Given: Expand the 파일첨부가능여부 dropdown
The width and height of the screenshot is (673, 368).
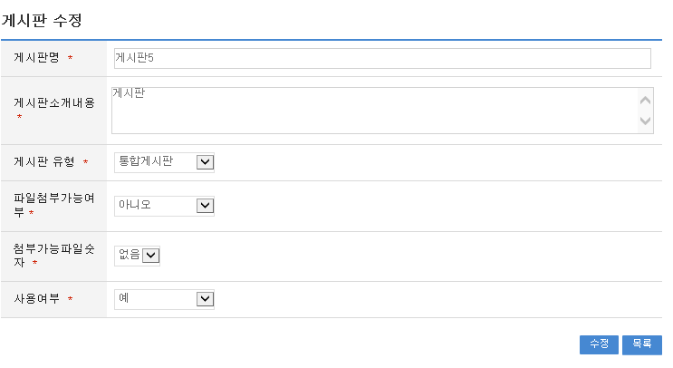Looking at the screenshot, I should pos(164,206).
